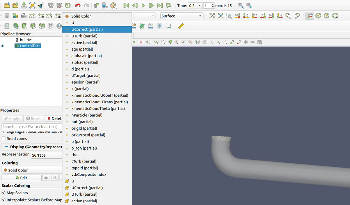Select alpha.air (partial) in the list
The image size is (350, 205).
click(97, 56)
